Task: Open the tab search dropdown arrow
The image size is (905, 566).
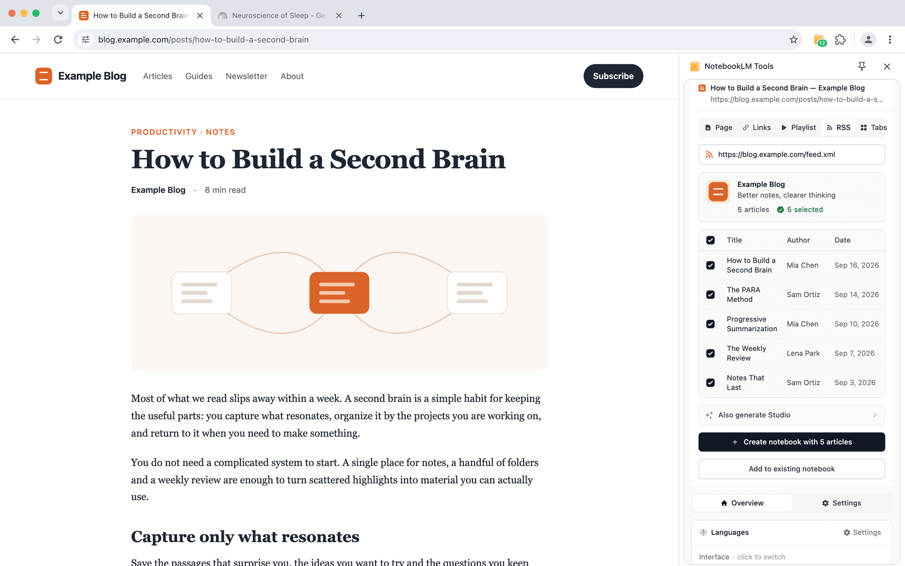Action: tap(60, 13)
